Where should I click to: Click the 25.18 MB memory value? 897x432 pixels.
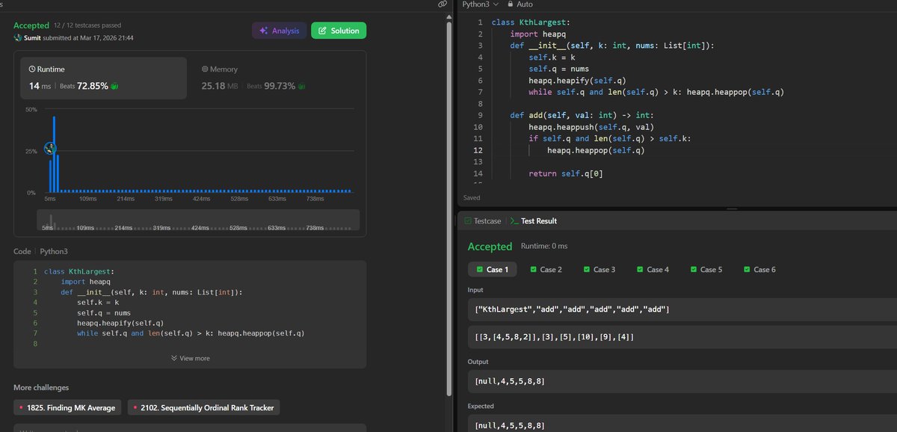tap(220, 86)
